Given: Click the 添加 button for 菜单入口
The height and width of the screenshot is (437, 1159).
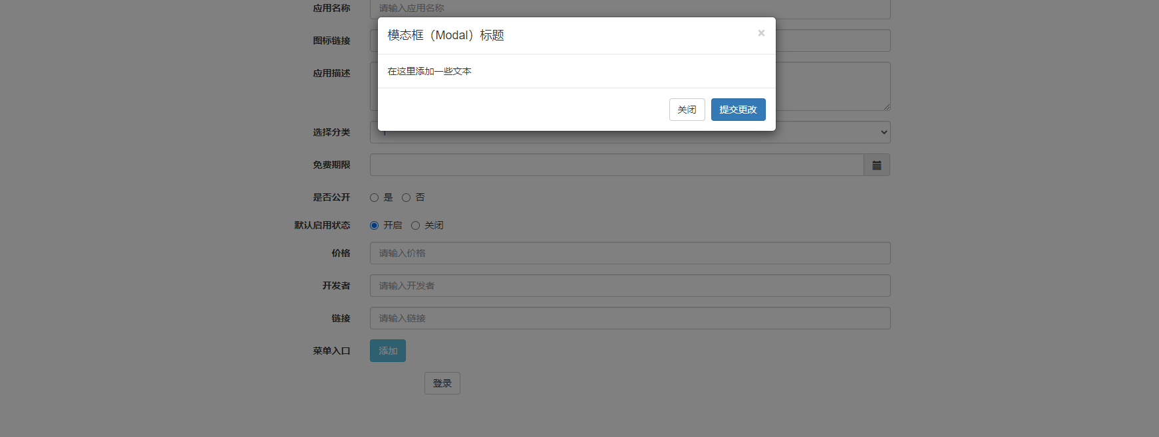Looking at the screenshot, I should pos(388,351).
